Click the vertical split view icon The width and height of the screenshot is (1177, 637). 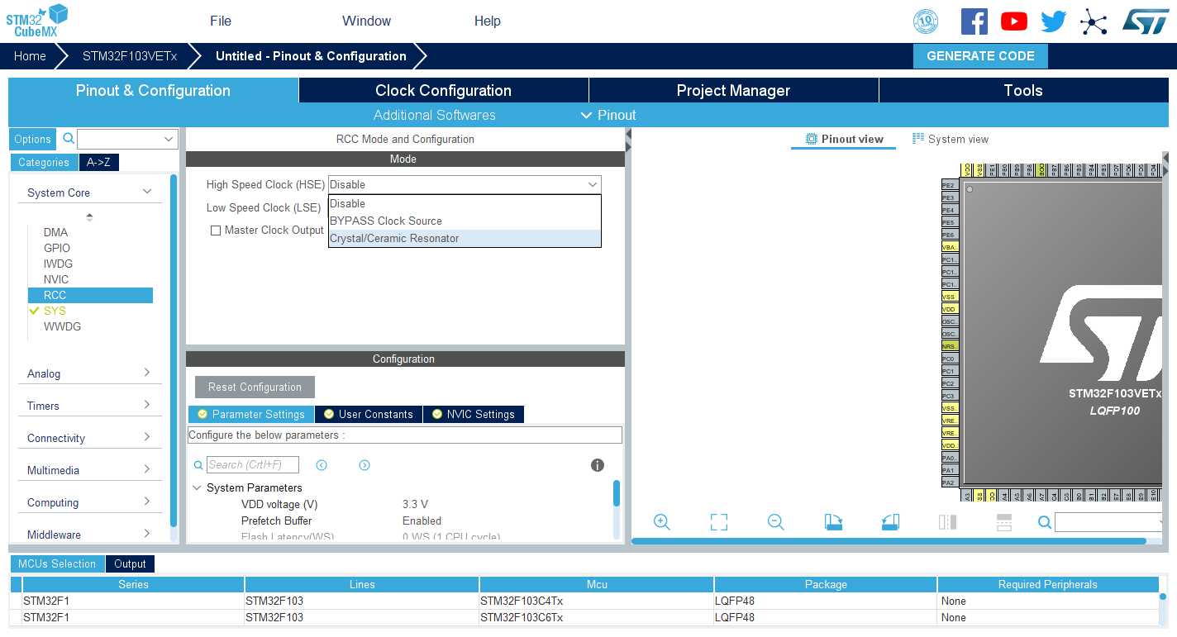pyautogui.click(x=947, y=521)
